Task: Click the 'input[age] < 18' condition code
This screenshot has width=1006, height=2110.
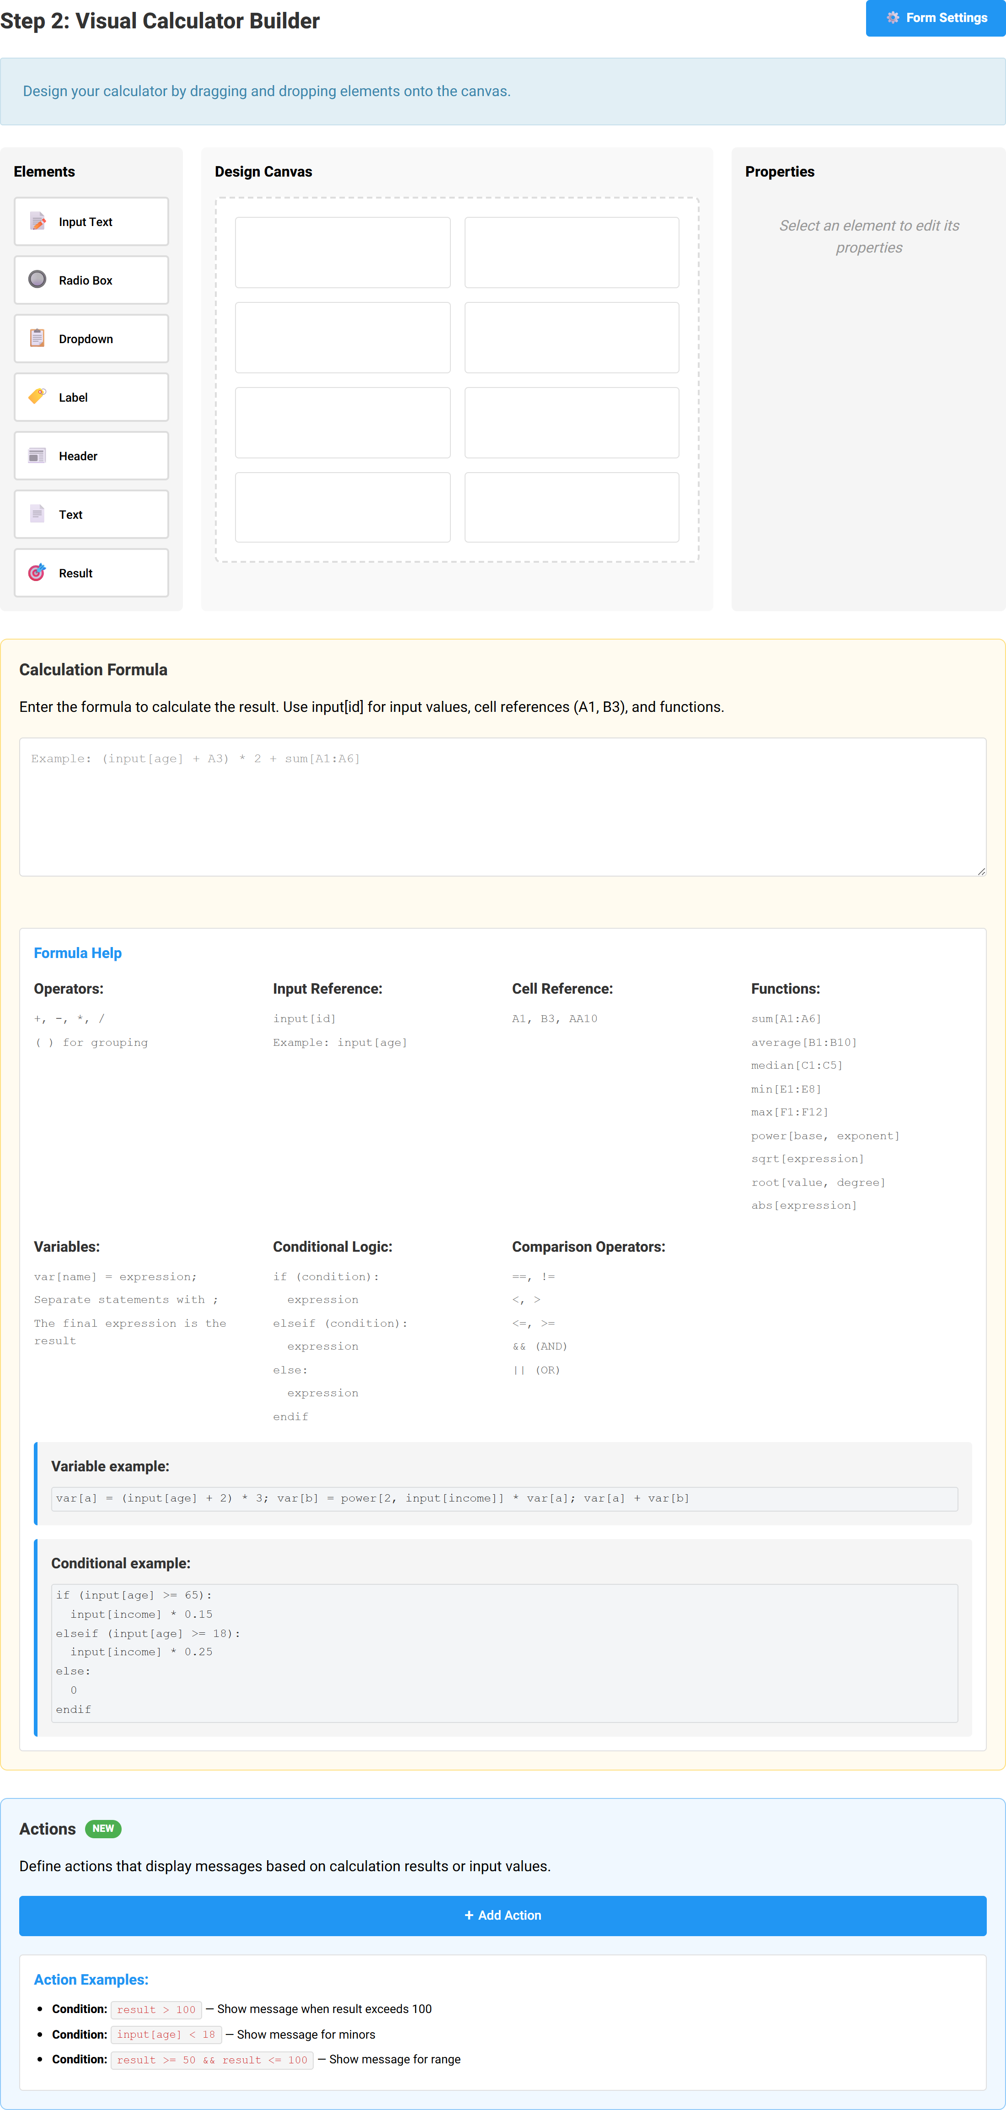Action: coord(166,2034)
